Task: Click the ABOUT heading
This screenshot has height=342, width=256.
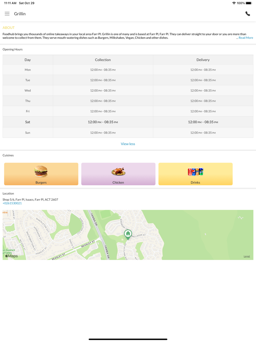Action: pos(8,28)
